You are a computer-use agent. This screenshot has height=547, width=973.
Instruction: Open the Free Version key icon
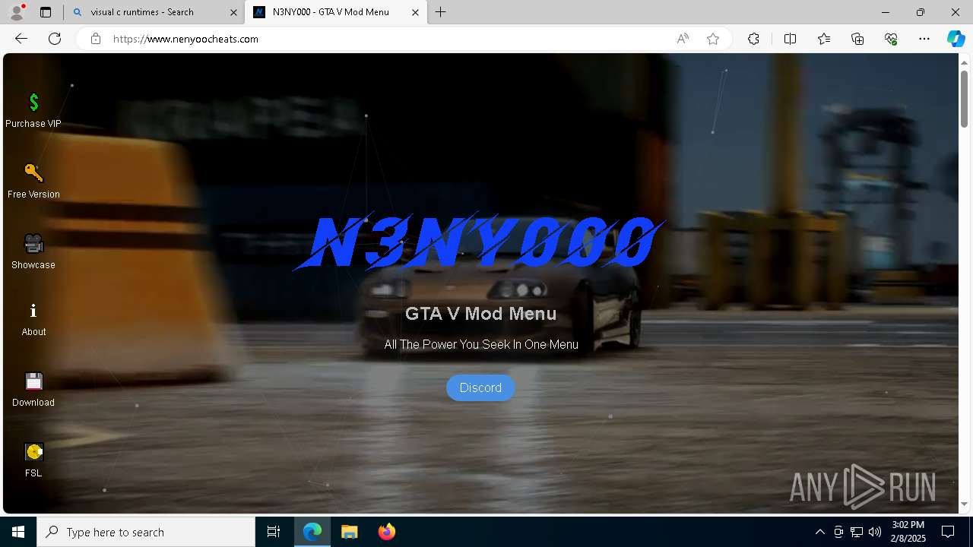33,172
